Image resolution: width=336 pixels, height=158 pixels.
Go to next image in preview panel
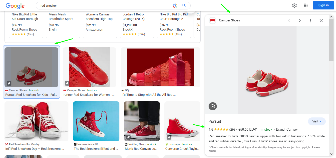pos(300,21)
